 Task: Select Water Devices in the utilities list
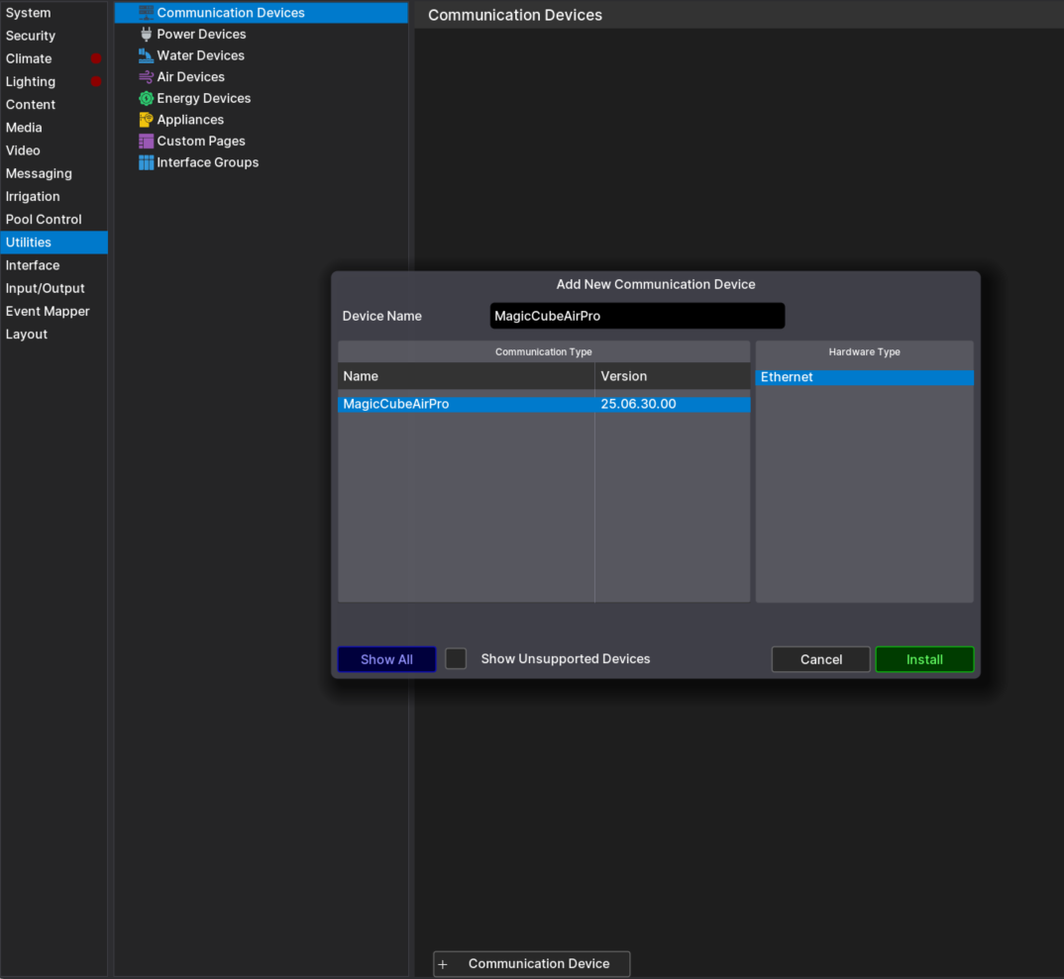(262, 55)
